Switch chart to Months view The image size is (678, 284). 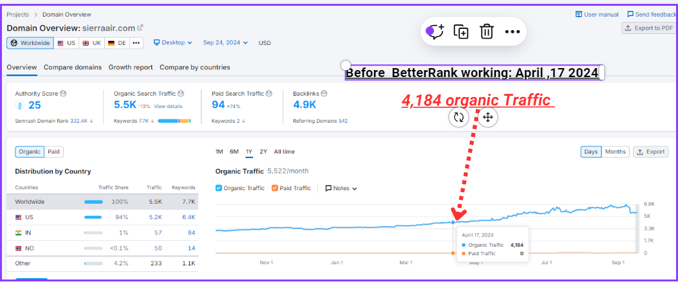[x=616, y=152]
